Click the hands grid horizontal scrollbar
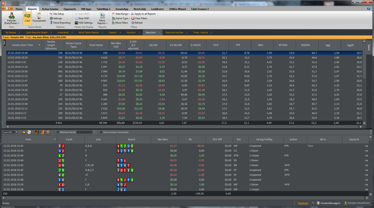Viewport: 374px width, 208px height. point(185,198)
